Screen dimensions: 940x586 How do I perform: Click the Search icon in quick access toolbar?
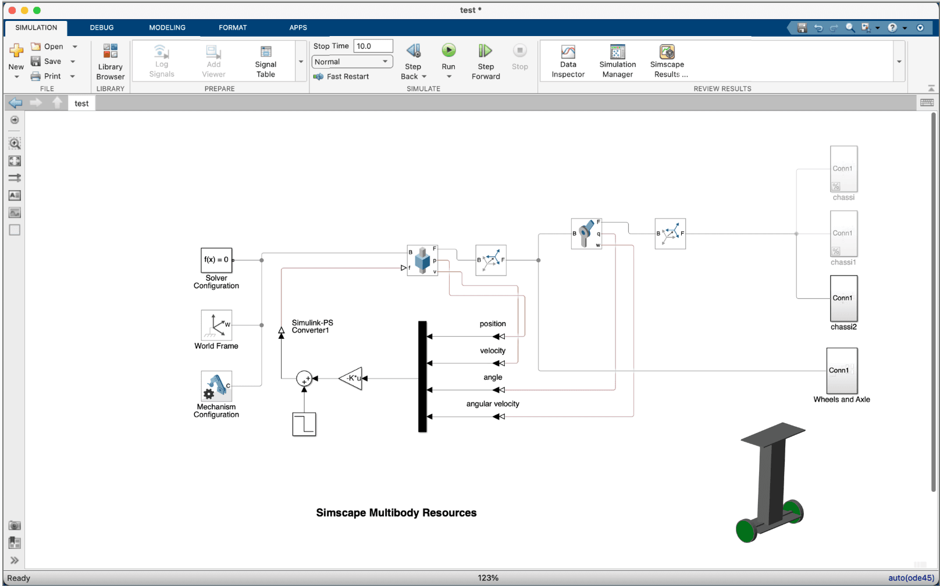[850, 27]
